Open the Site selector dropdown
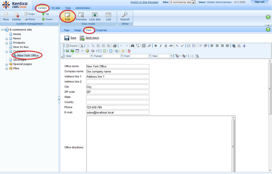 pyautogui.click(x=193, y=2)
